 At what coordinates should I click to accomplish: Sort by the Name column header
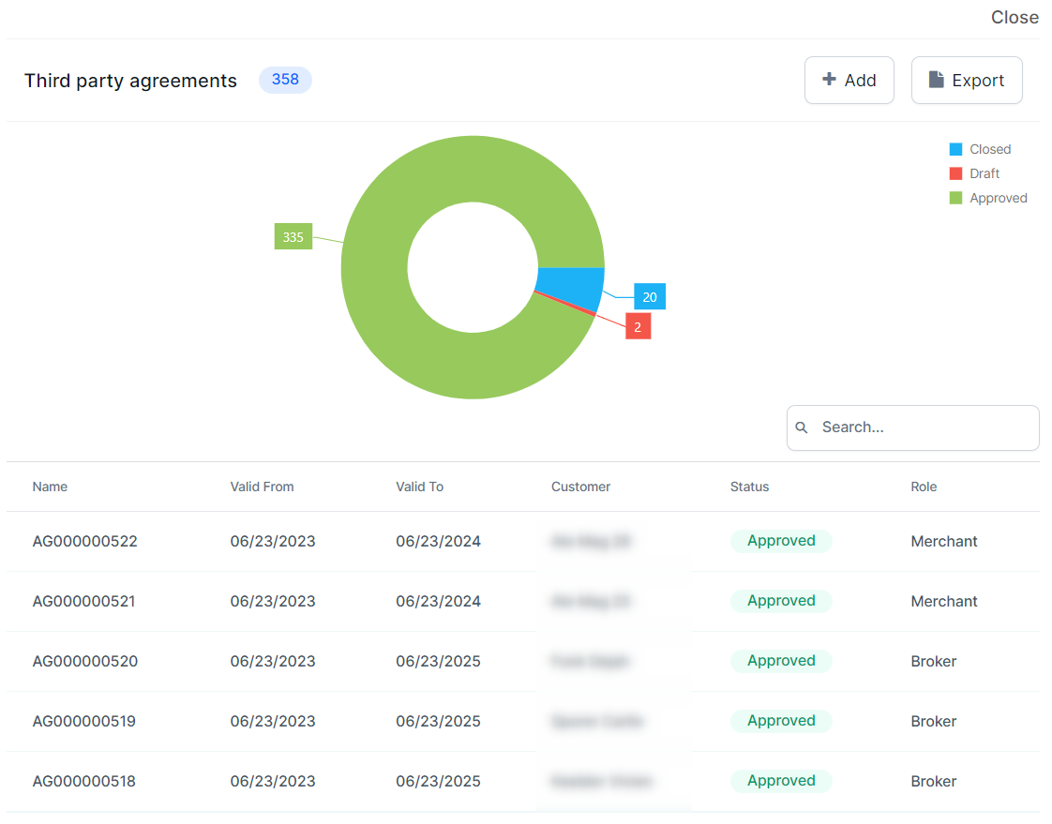click(50, 487)
